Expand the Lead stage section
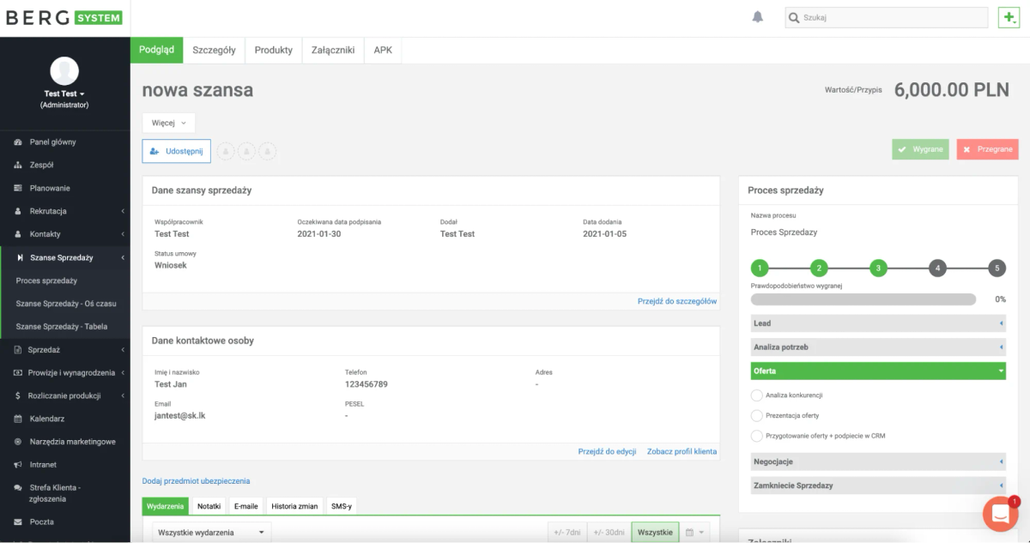Screen dimensions: 1030x543 (878, 323)
